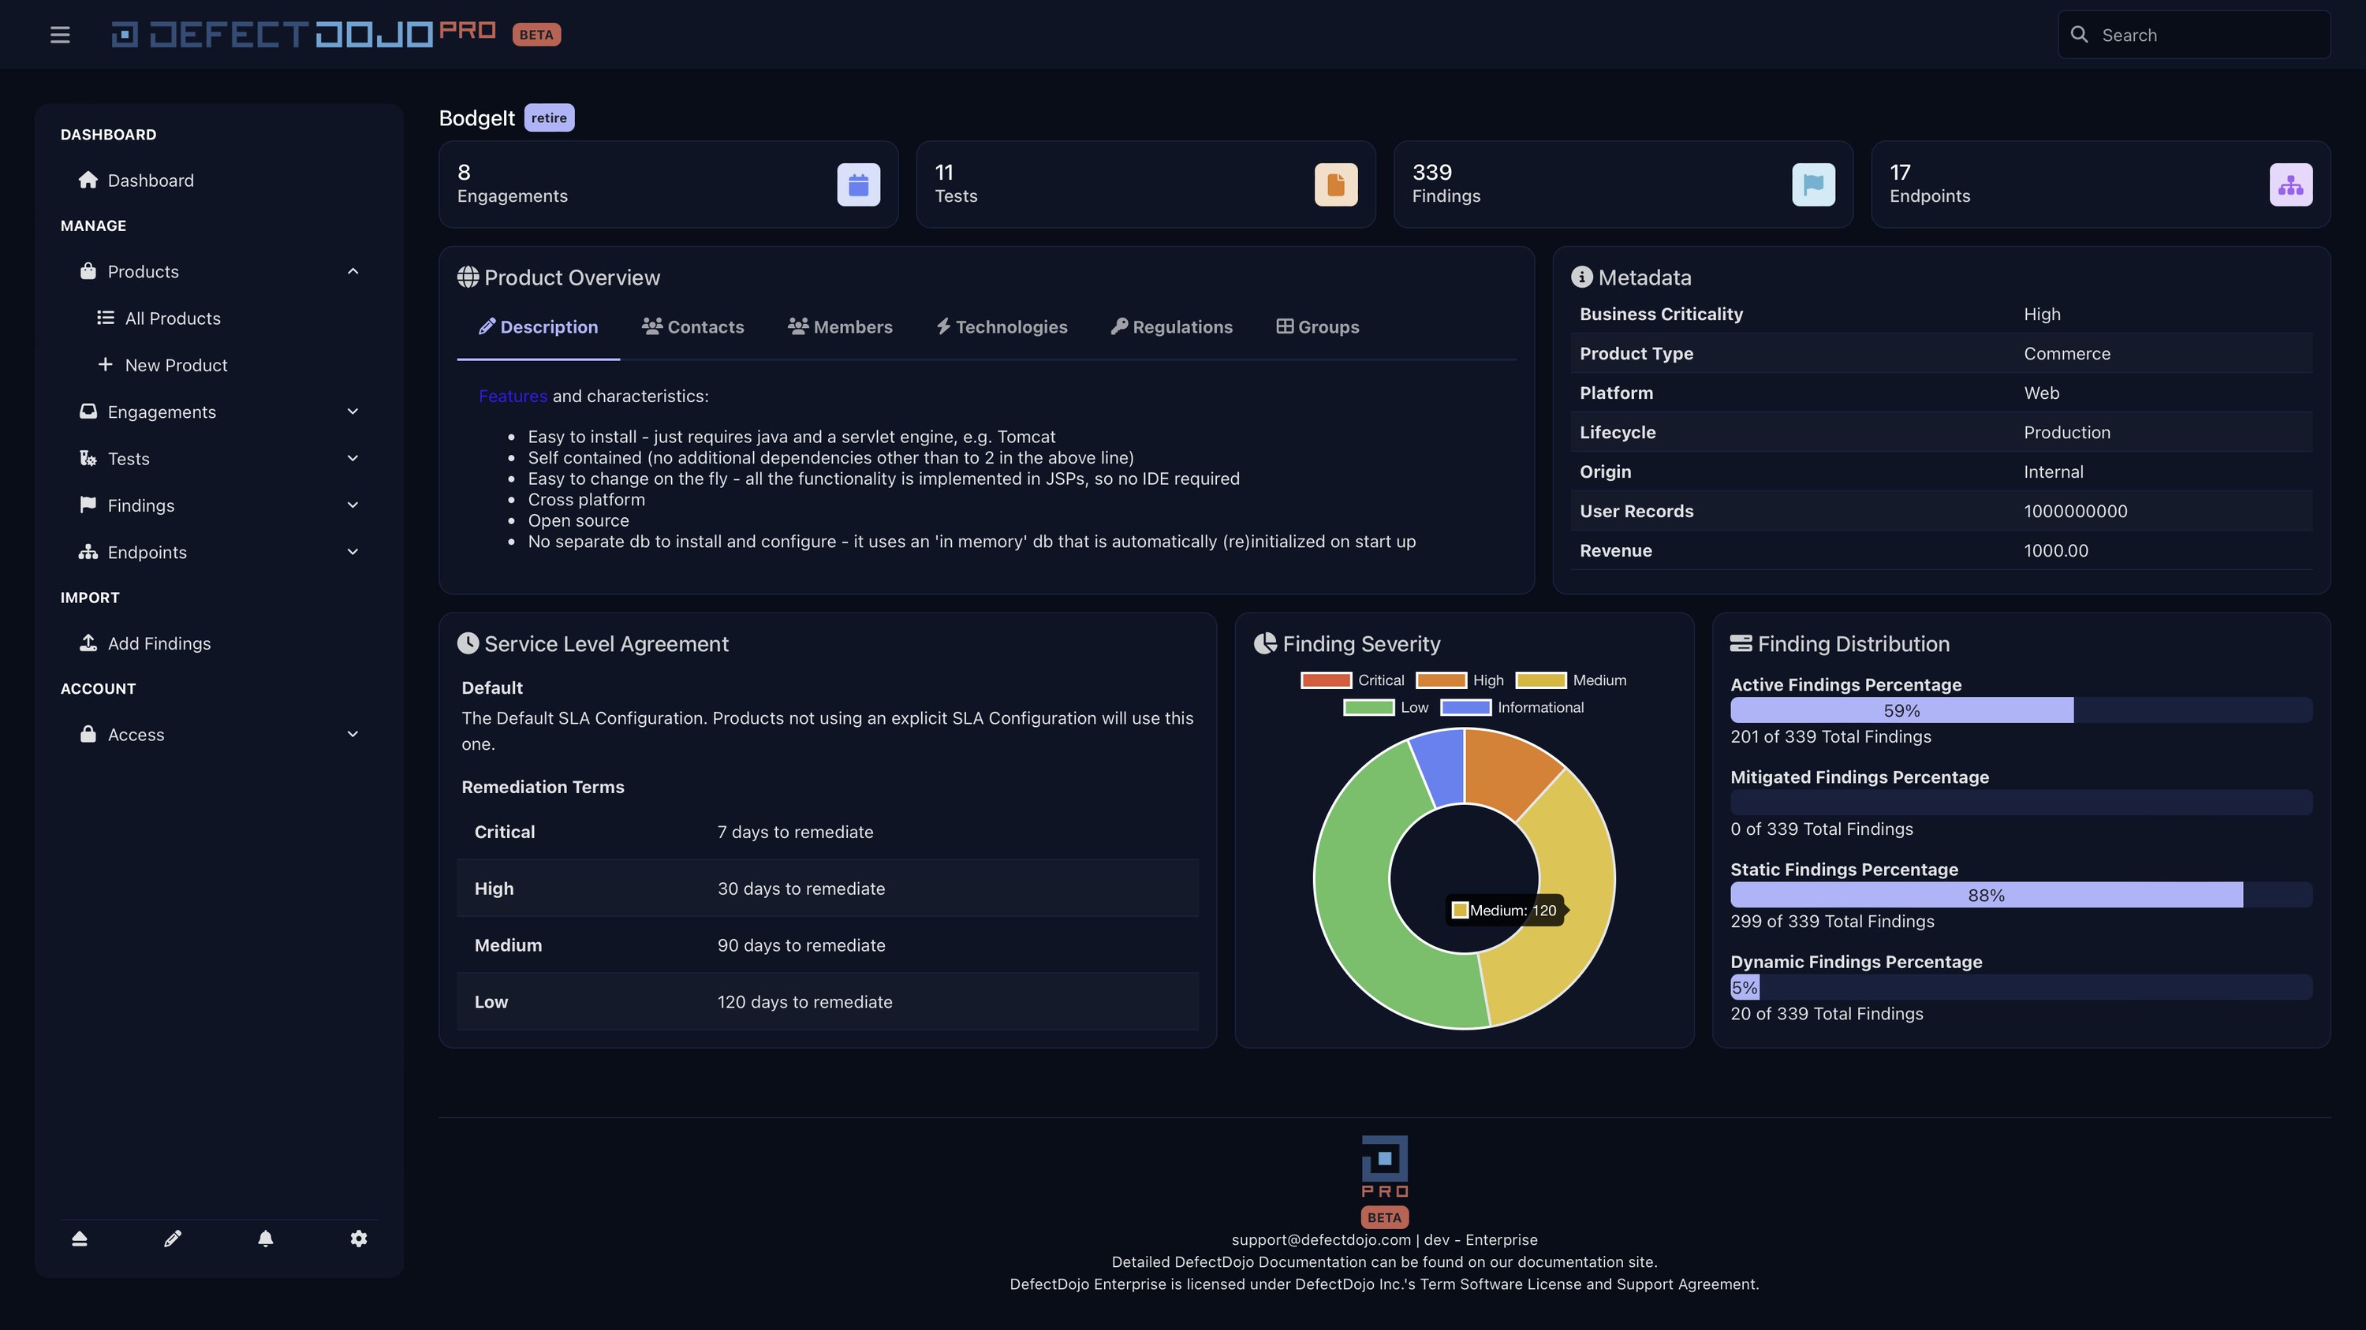Screen dimensions: 2366x1330
Task: Click the Endpoints sitemap icon card
Action: click(x=2291, y=184)
